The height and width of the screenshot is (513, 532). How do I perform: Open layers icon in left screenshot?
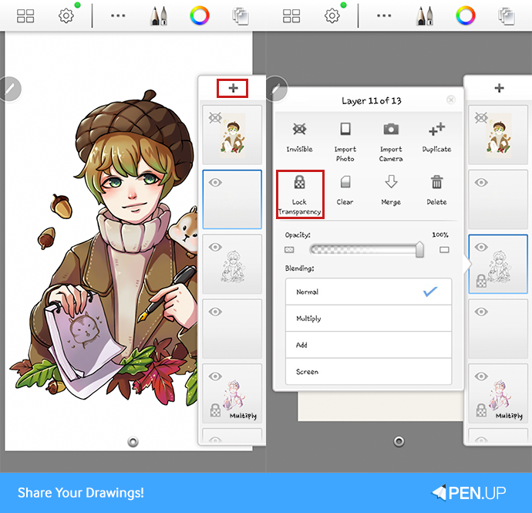241,16
